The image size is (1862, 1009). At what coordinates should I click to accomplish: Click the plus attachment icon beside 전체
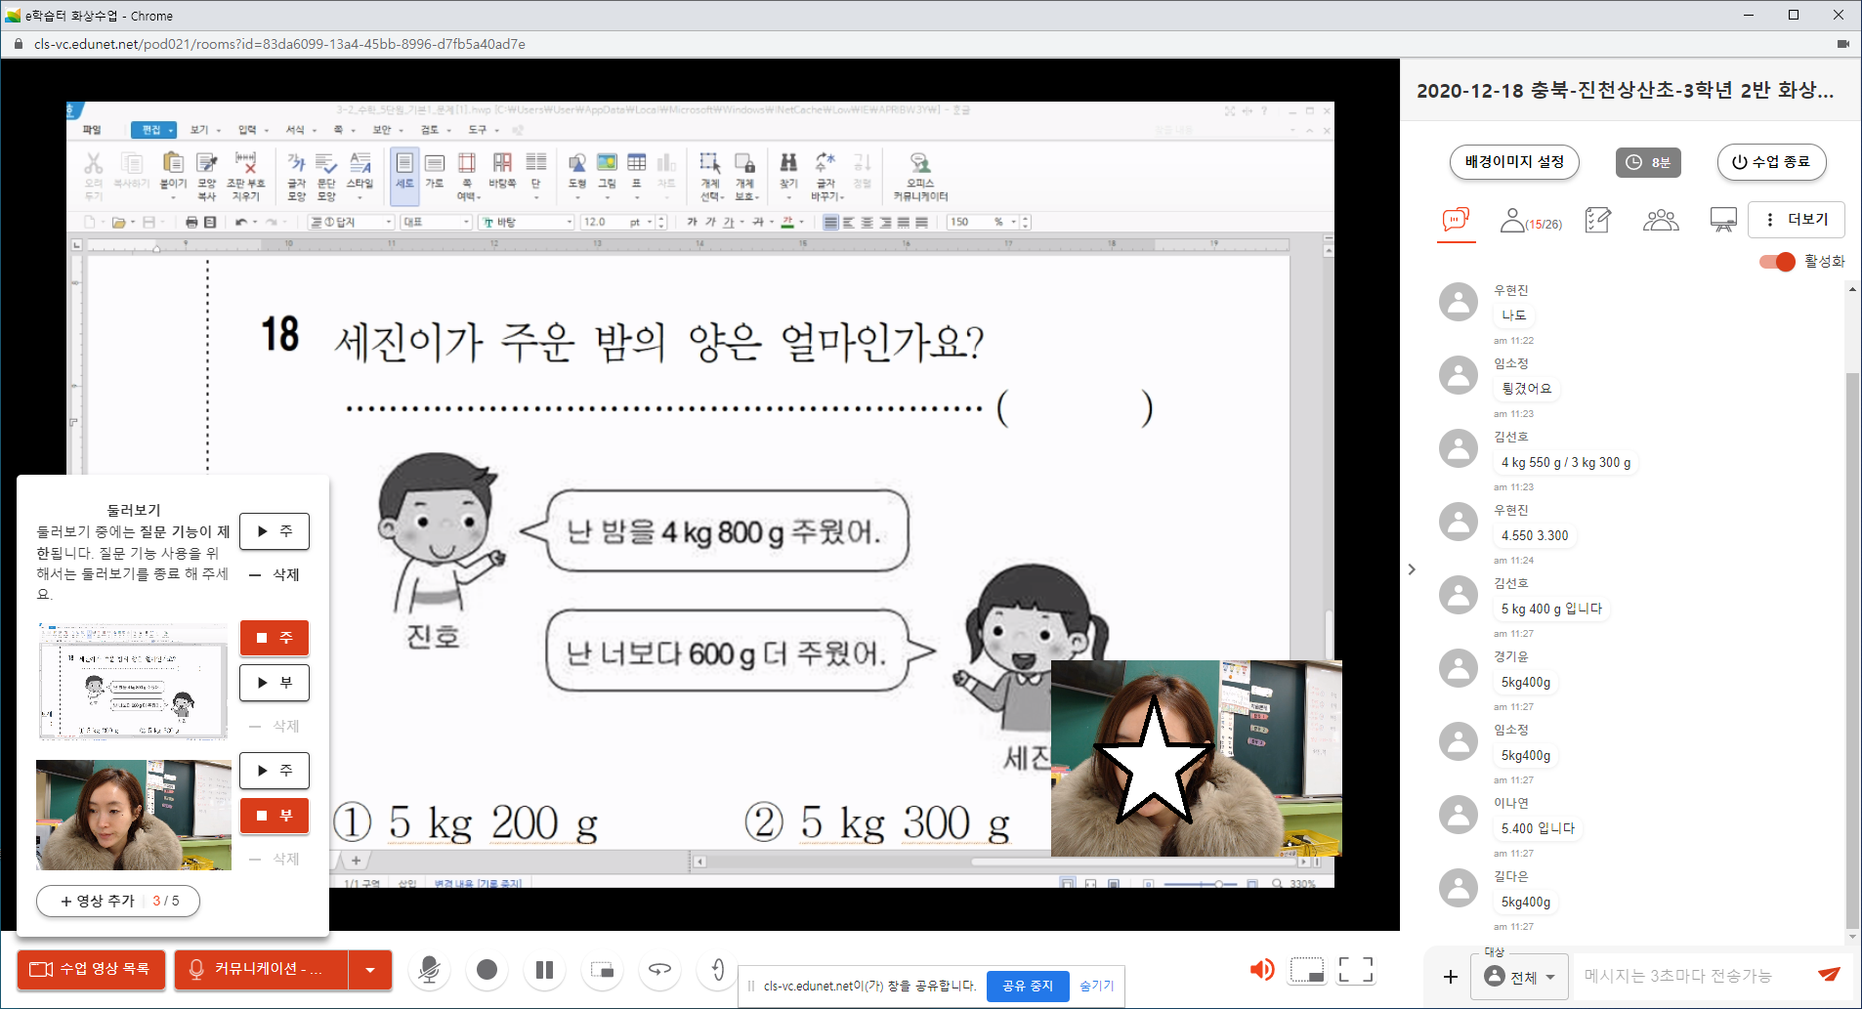(x=1451, y=977)
